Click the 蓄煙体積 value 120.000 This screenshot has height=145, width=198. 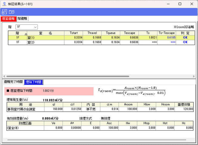188,109
